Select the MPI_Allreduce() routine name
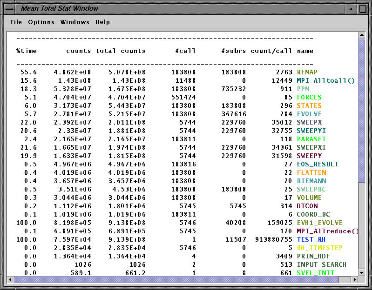The height and width of the screenshot is (290, 372). click(x=328, y=231)
